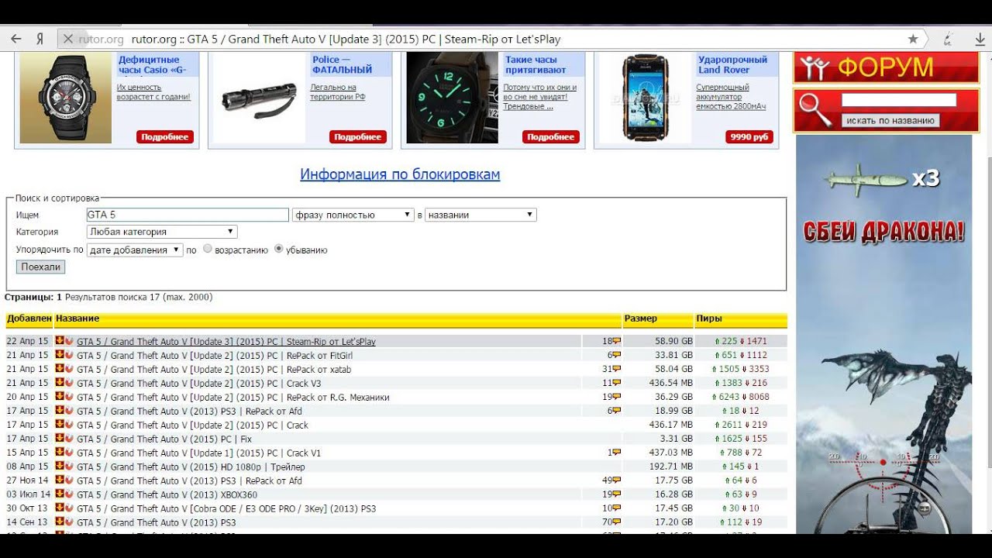Click the download icon for RePack от xatab
Viewport: 992px width, 558px height.
(59, 369)
